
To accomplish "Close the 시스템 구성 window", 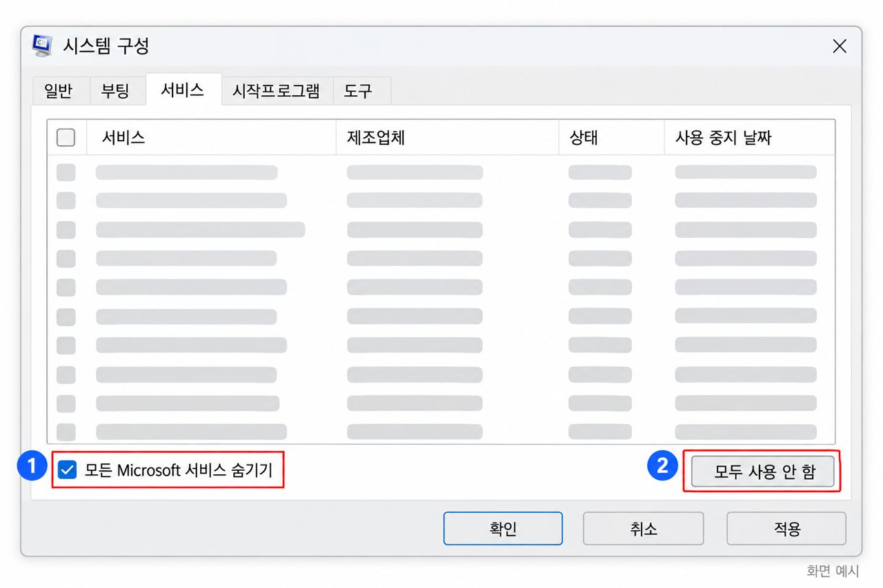I will [839, 46].
